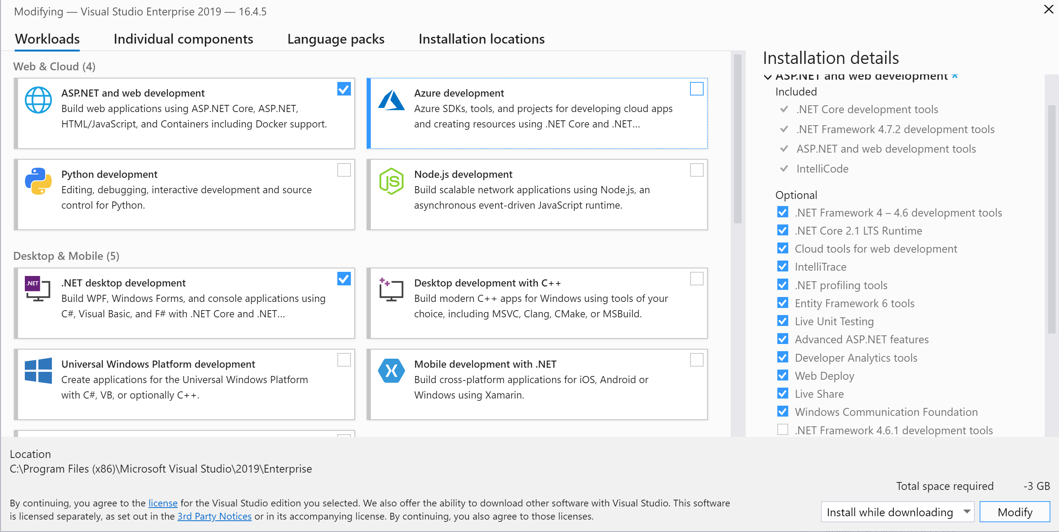Open the 3rd Party Notices link
The height and width of the screenshot is (532, 1059).
pos(214,516)
